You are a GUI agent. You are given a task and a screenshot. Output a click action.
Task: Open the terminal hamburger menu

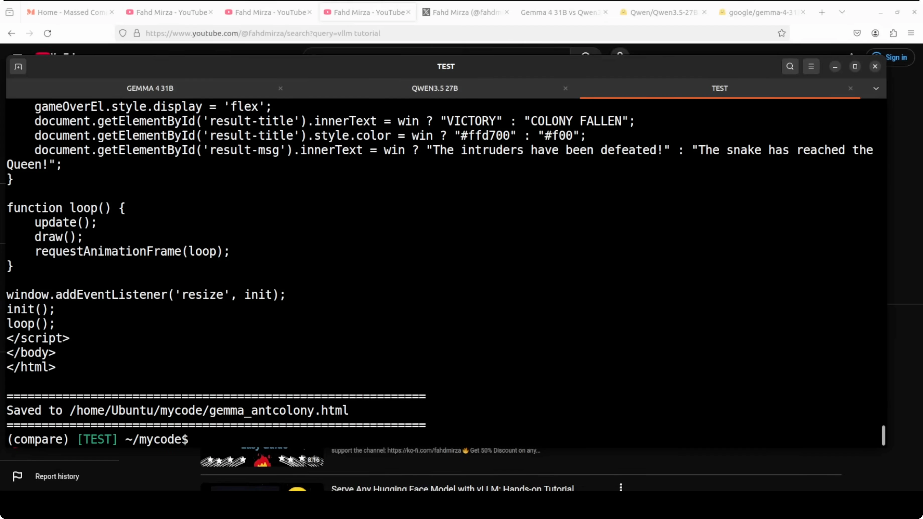pyautogui.click(x=811, y=67)
